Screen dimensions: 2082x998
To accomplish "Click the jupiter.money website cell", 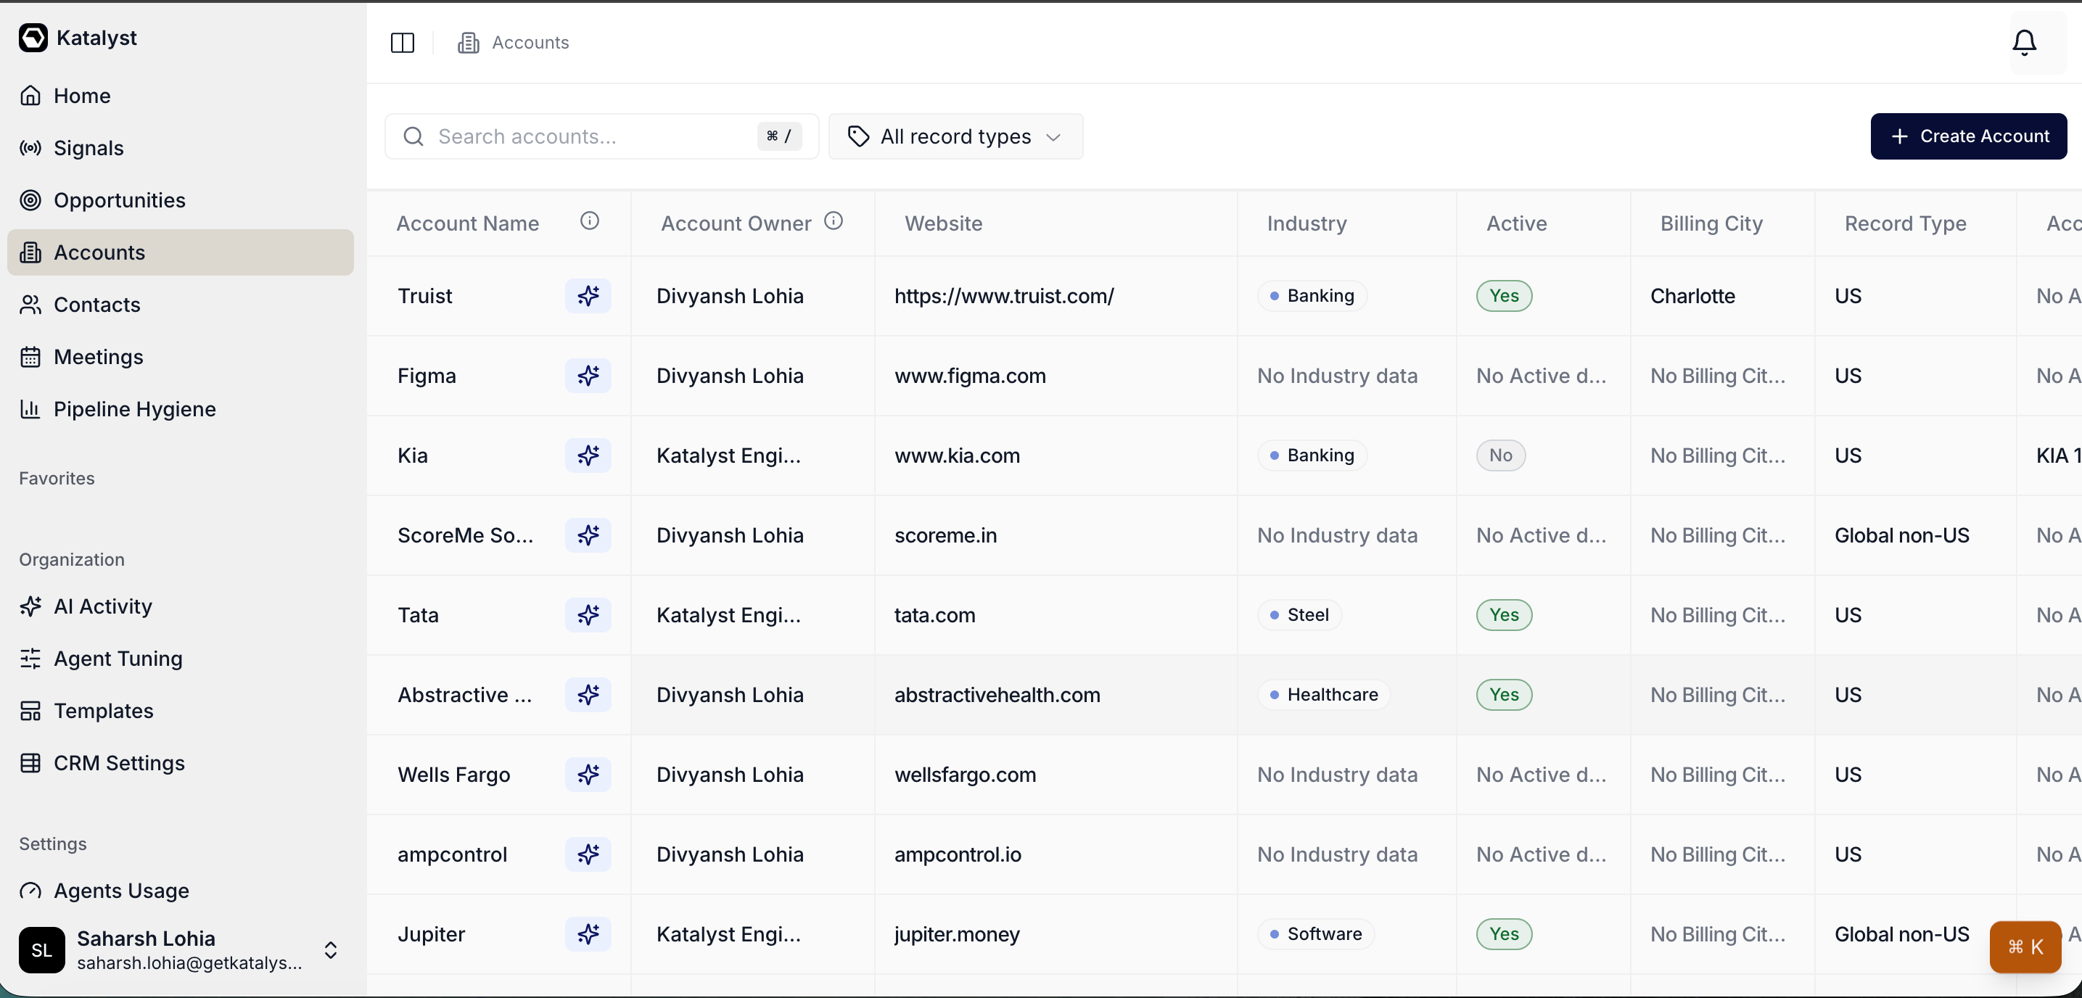I will coord(957,934).
